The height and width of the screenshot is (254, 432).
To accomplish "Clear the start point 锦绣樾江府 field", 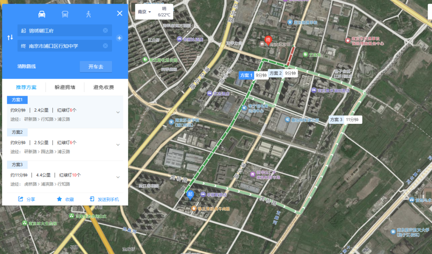I will 105,31.
